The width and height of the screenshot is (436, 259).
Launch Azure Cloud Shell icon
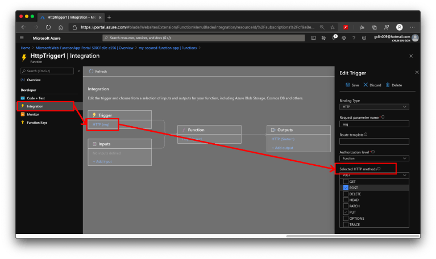click(313, 38)
